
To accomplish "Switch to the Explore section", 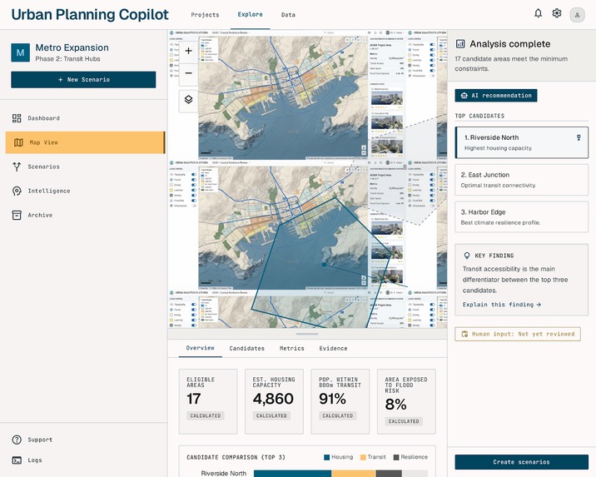I will pyautogui.click(x=250, y=14).
